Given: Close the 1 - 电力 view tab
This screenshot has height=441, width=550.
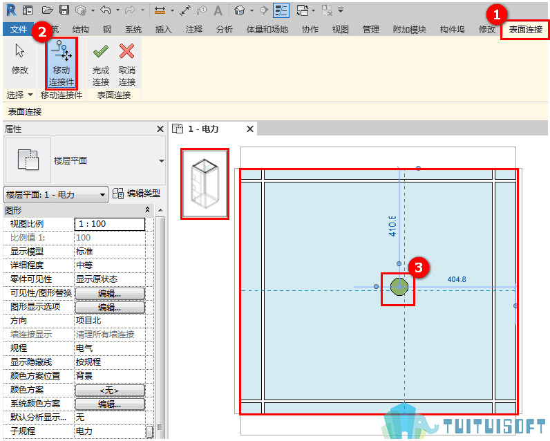Looking at the screenshot, I should [250, 129].
